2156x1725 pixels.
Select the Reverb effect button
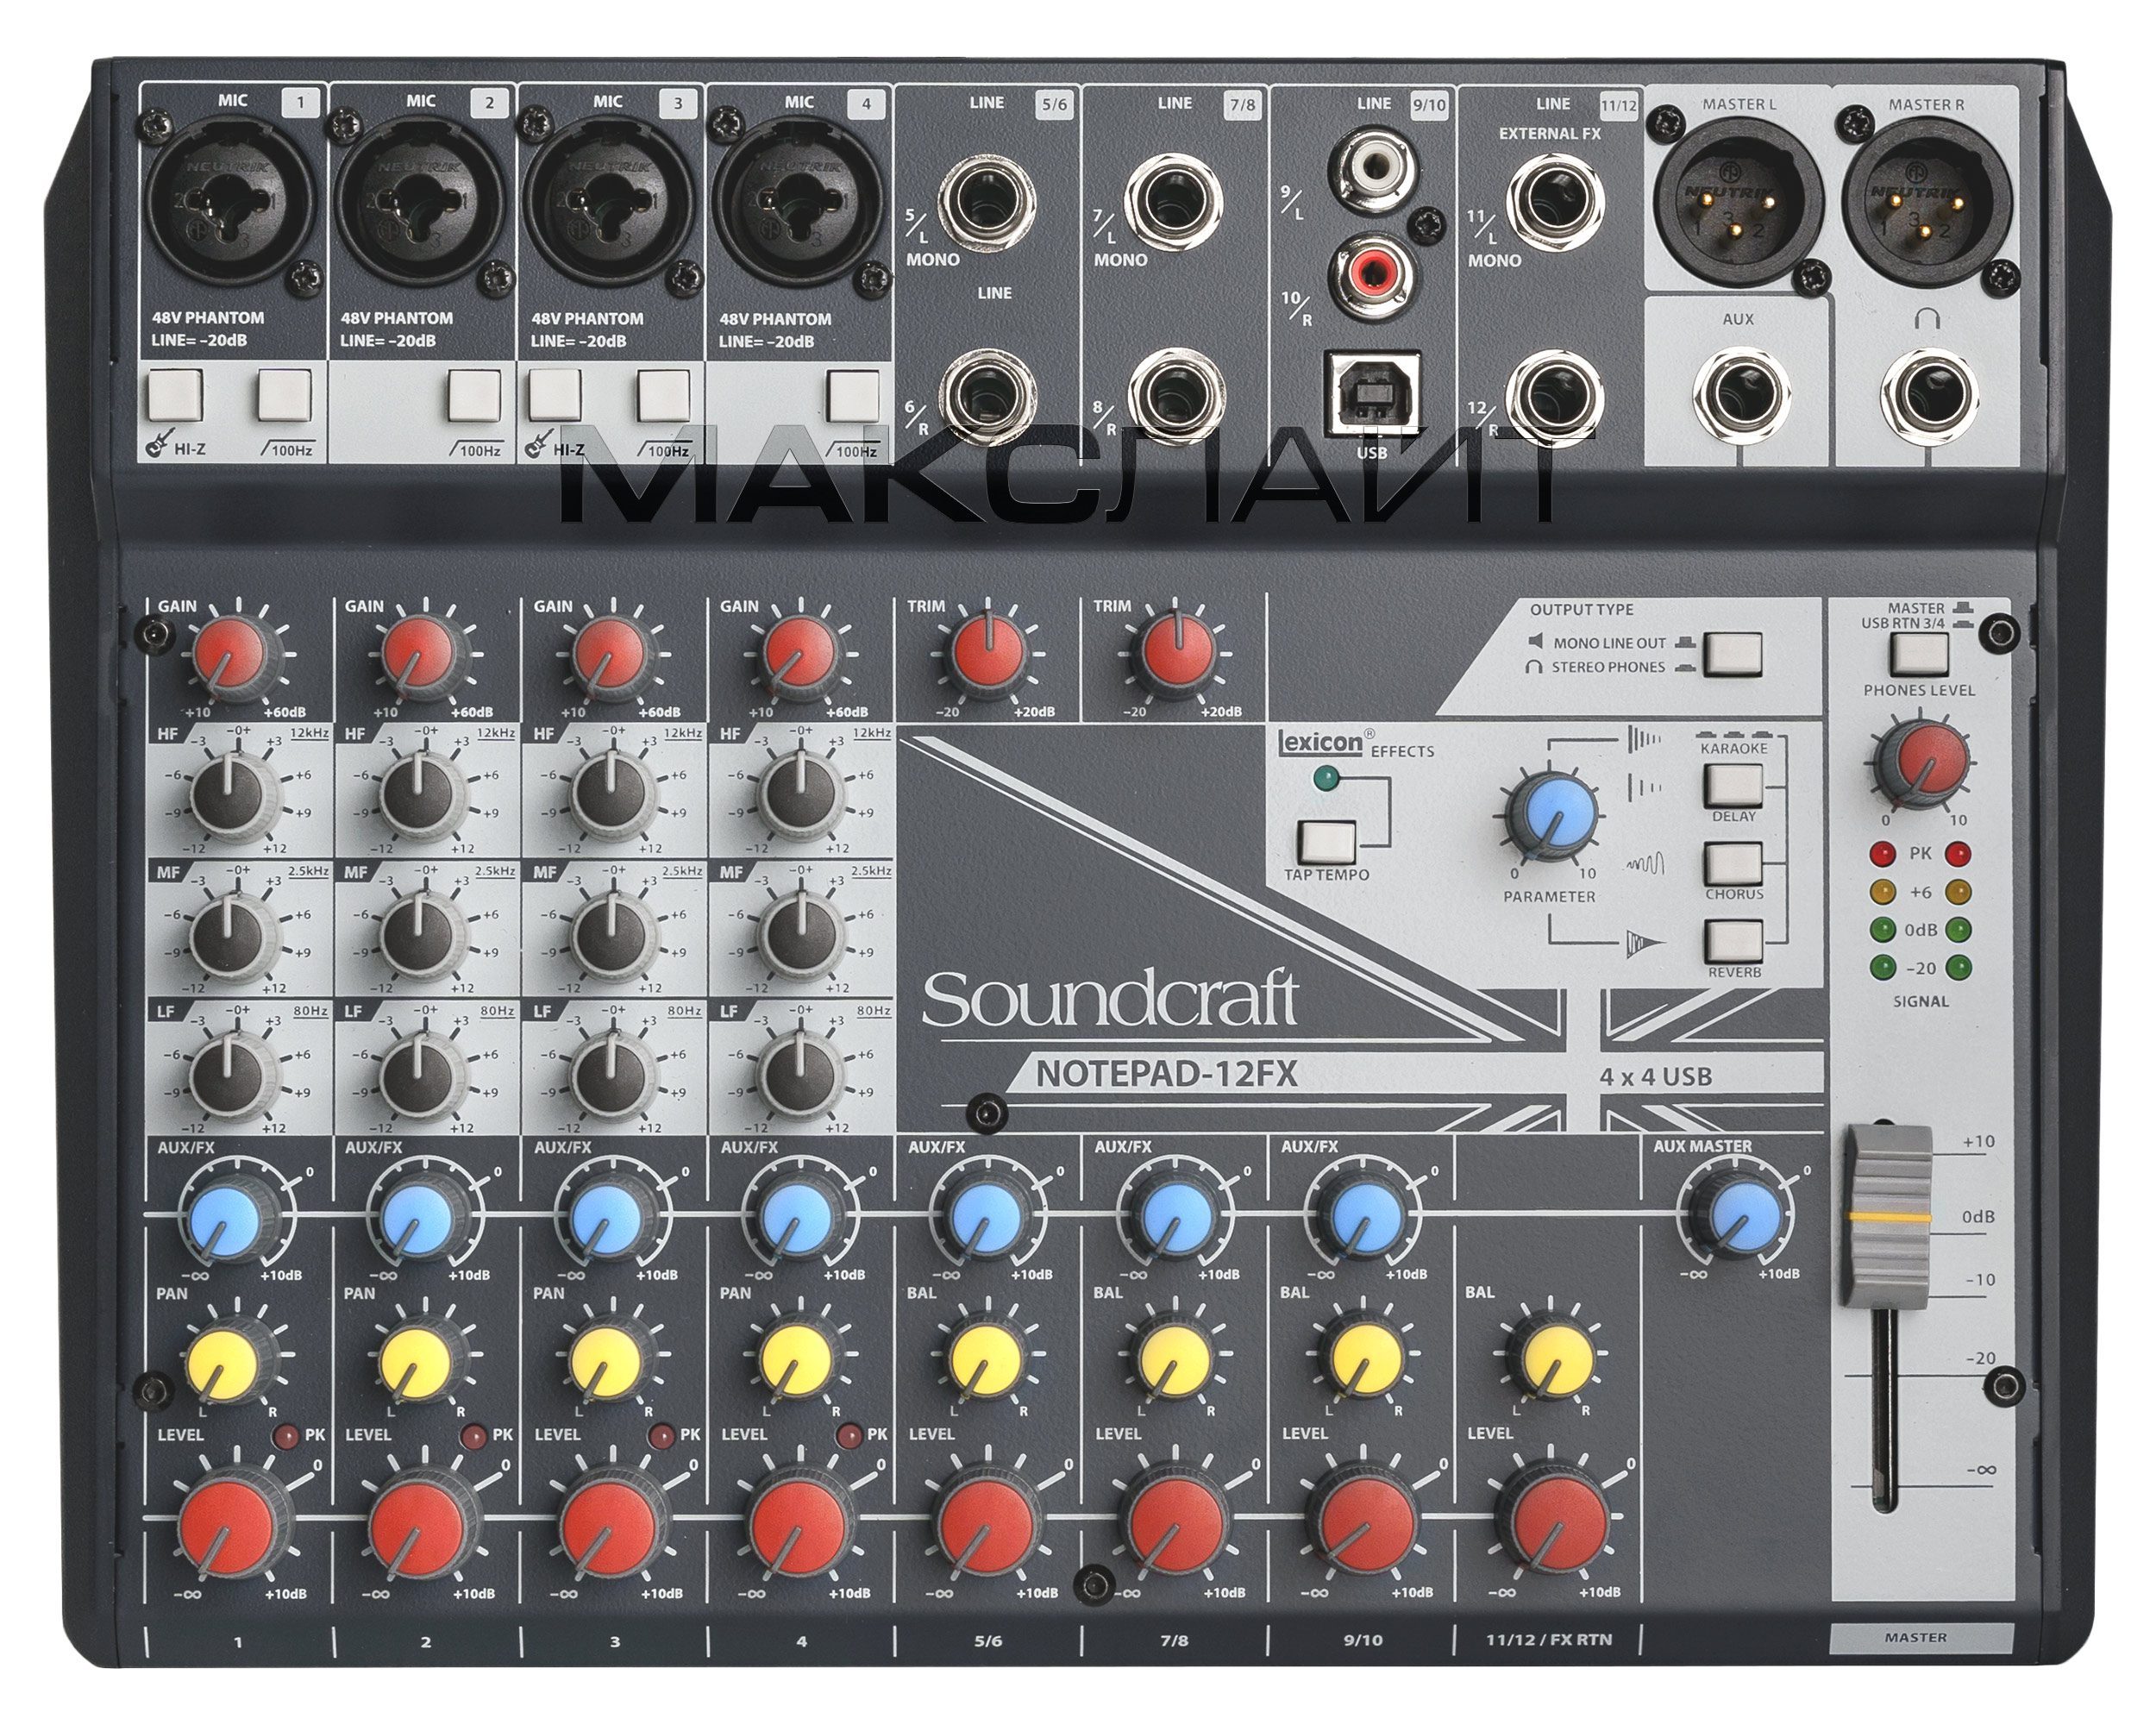(x=1733, y=941)
